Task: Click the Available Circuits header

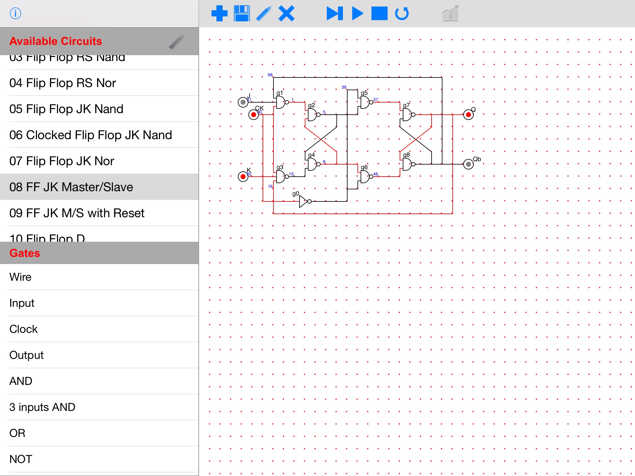Action: (x=99, y=41)
